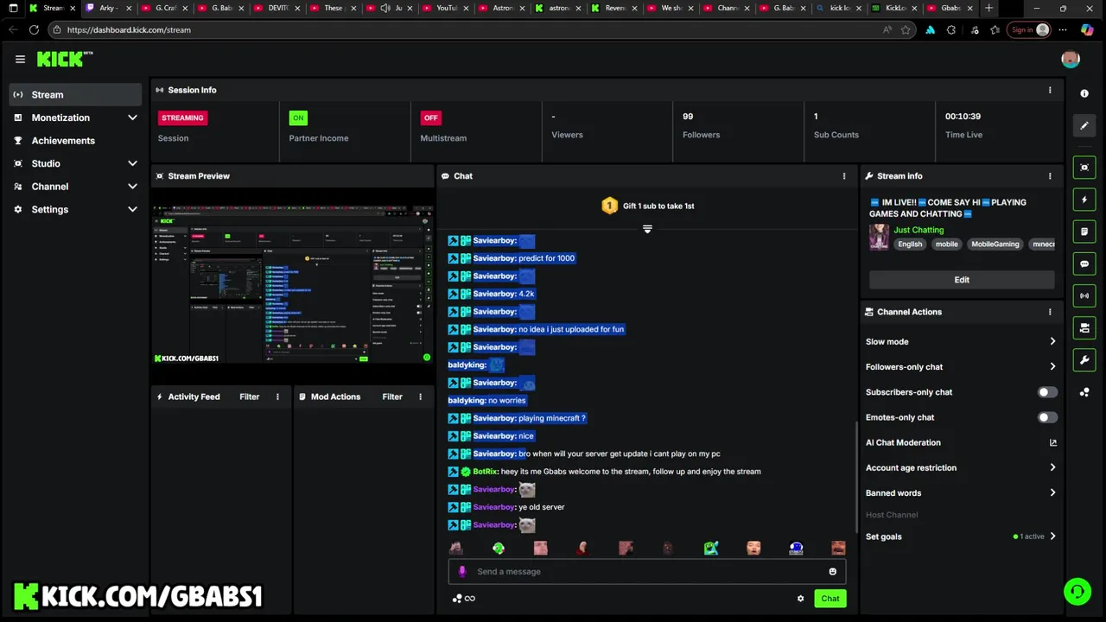The height and width of the screenshot is (622, 1106).
Task: Open Banned words settings
Action: click(961, 492)
